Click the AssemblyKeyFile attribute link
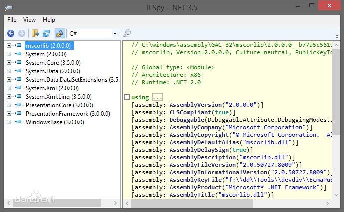Screen dimensions: 344x212 195,180
